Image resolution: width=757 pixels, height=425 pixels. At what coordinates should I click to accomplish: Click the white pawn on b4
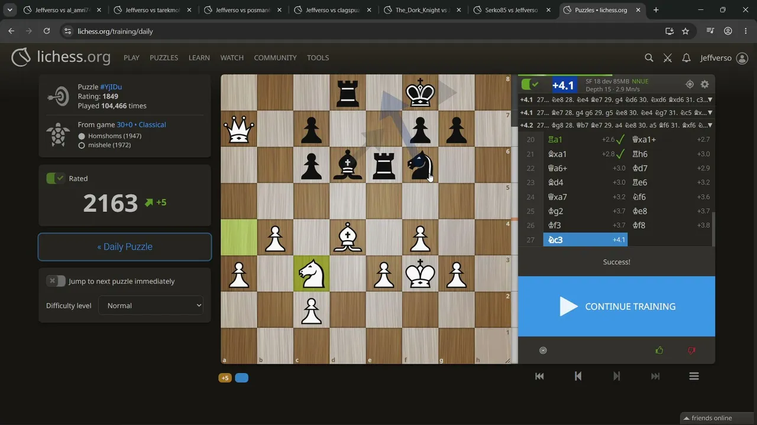[x=276, y=237]
